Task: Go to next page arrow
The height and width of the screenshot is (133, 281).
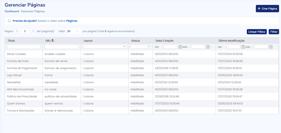Action: (x=33, y=31)
